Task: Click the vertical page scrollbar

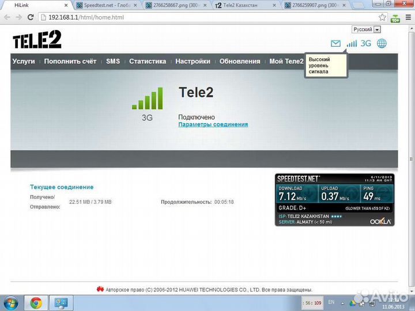Action: (x=411, y=159)
